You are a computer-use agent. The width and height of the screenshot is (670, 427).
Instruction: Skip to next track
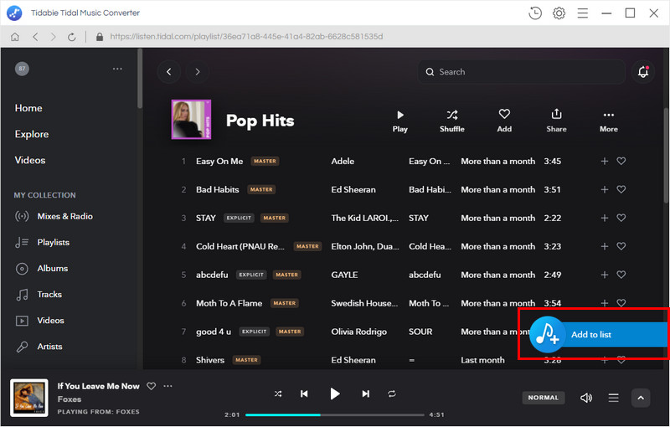[366, 394]
